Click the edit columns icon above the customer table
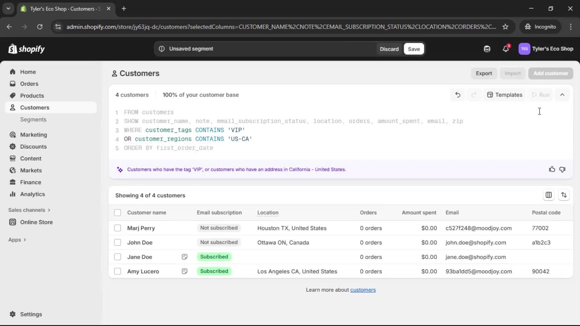 pyautogui.click(x=549, y=195)
